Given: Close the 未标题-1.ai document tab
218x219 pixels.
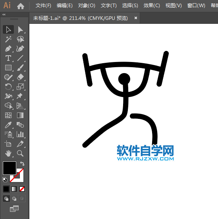Looking at the screenshot, I should pos(136,18).
